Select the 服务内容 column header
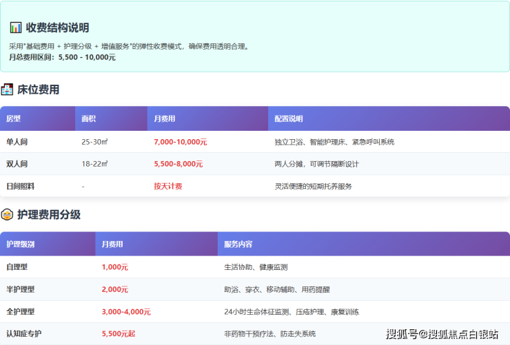 click(238, 244)
